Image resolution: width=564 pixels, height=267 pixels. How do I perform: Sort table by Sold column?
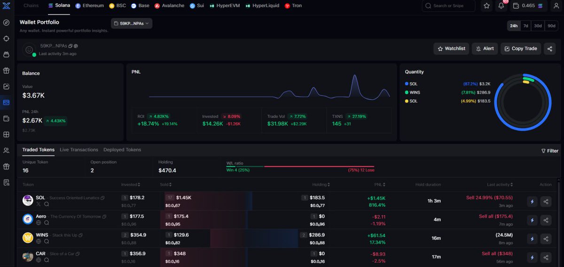[165, 184]
